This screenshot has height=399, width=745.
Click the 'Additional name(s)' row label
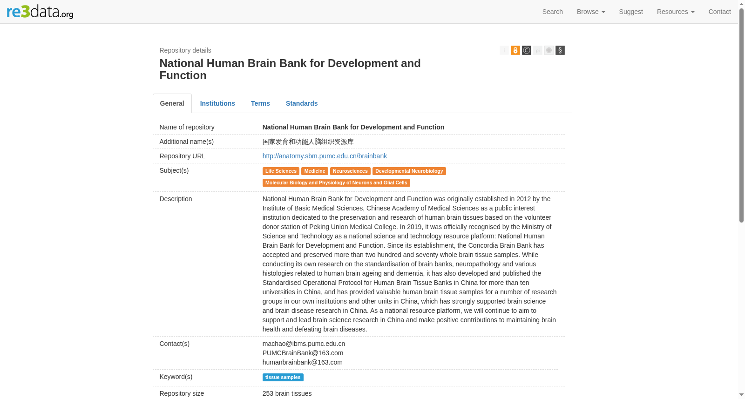187,142
